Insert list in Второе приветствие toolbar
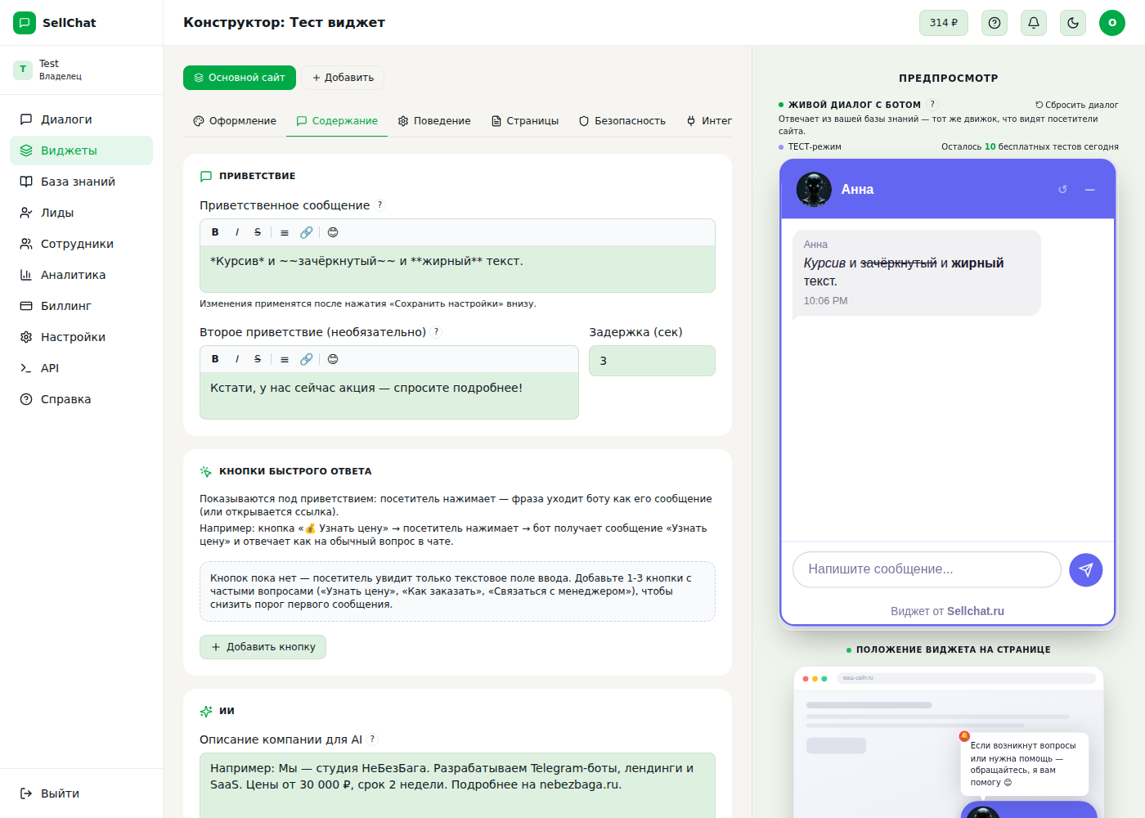1145x818 pixels. coord(285,359)
